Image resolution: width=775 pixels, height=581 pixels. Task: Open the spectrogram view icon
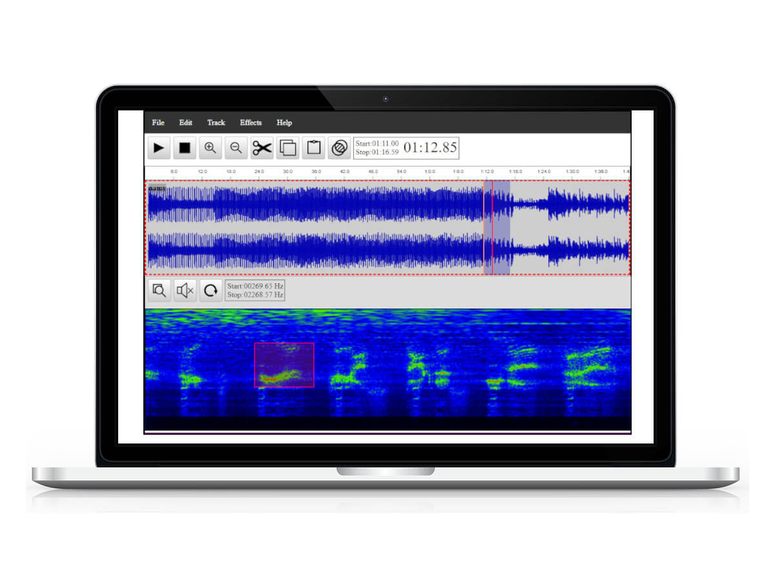coord(338,147)
